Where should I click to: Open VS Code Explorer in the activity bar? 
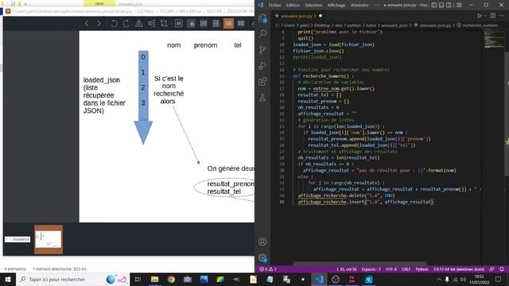coord(262,18)
